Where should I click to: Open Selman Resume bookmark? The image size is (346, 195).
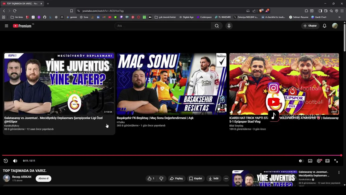pyautogui.click(x=299, y=17)
